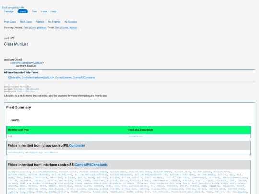Image resolution: width=259 pixels, height=194 pixels.
Task: Open the ACTION_ENTER constant link
Action: (163, 172)
